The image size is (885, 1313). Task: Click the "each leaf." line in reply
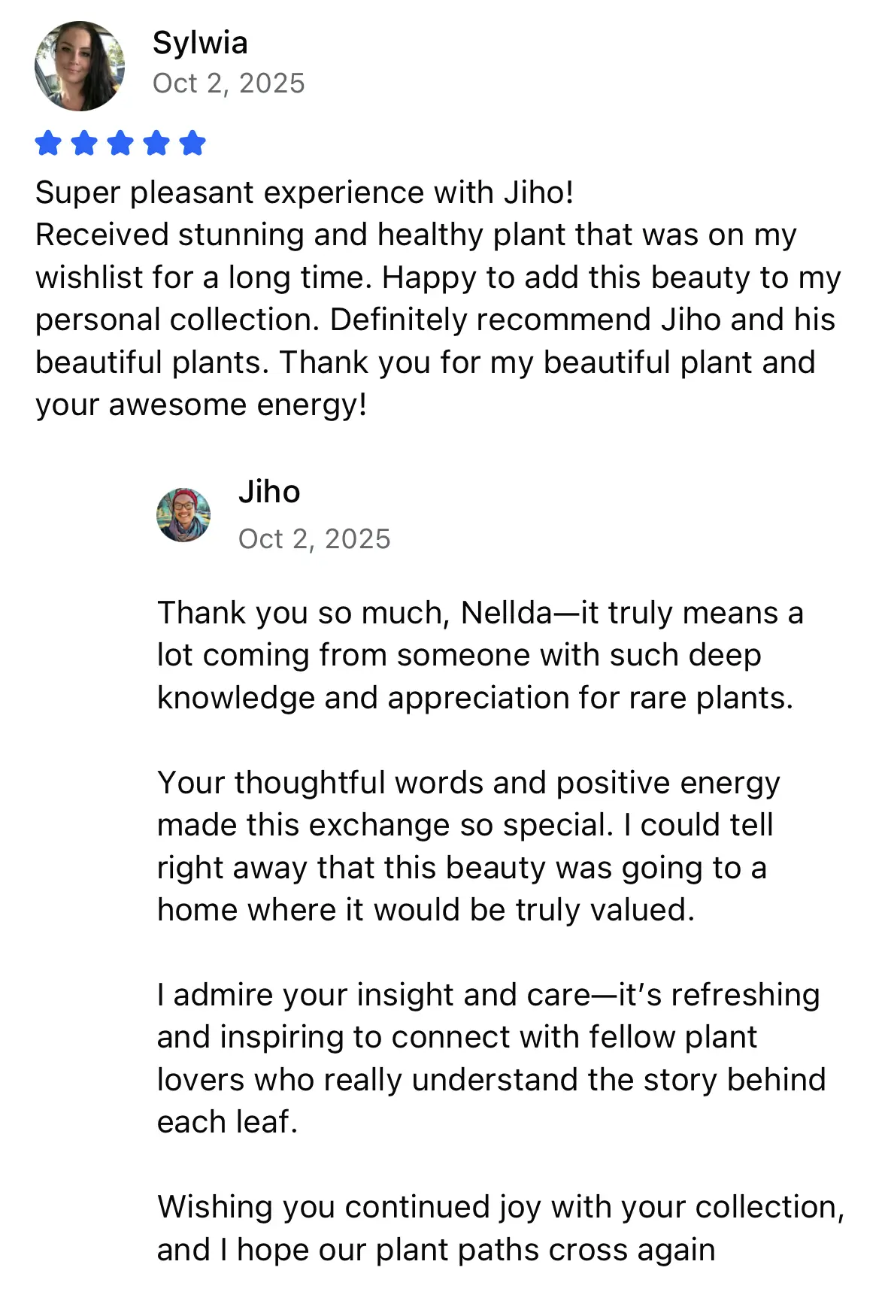pyautogui.click(x=227, y=1122)
